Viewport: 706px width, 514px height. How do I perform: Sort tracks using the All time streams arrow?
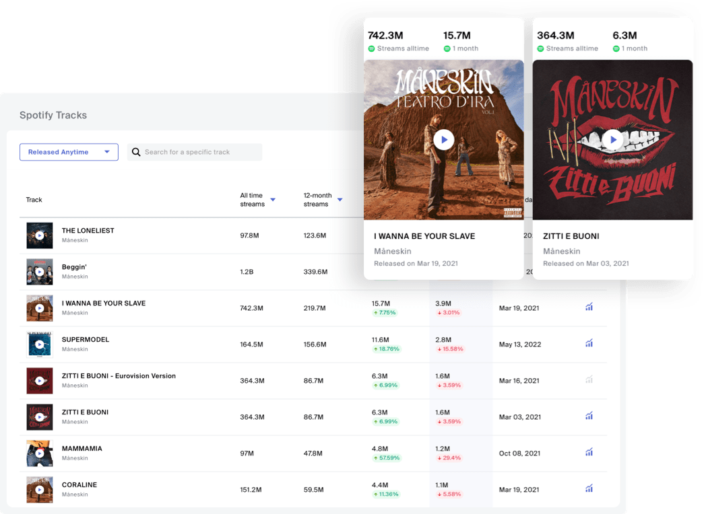(273, 200)
